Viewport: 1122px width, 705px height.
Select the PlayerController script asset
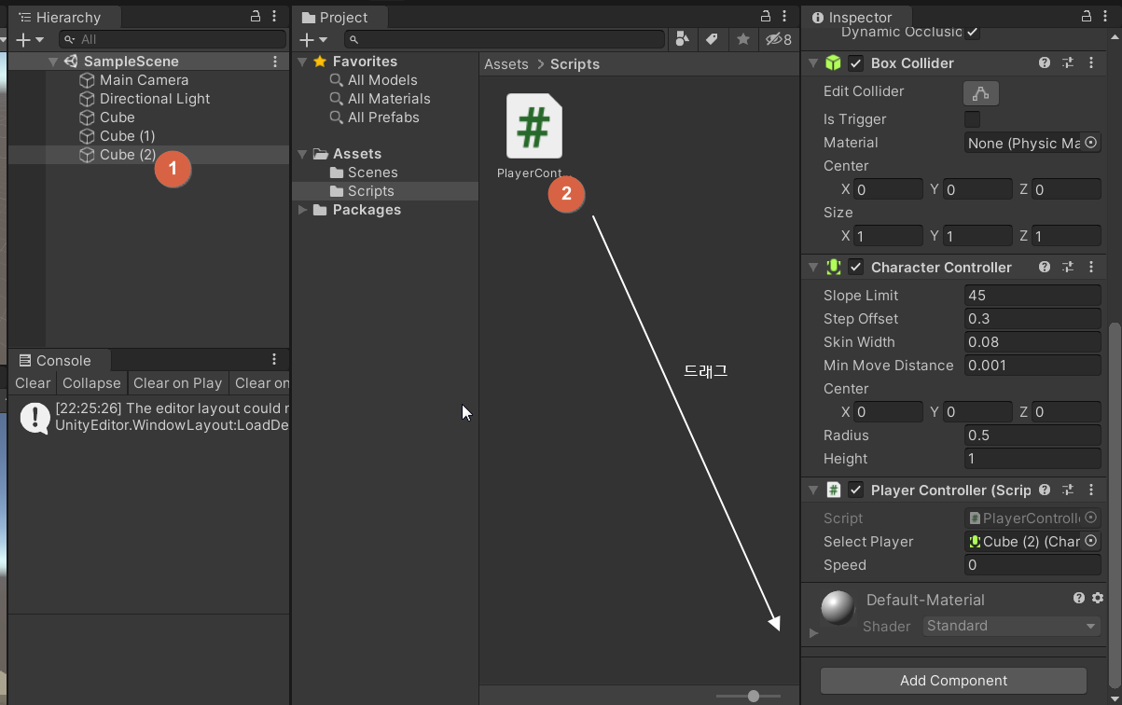click(x=533, y=137)
